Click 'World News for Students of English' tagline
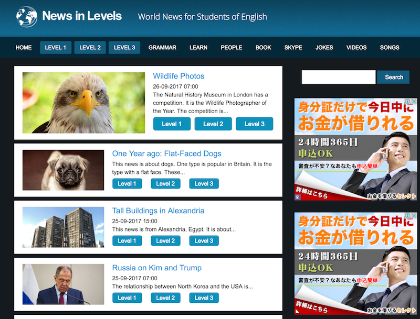 [x=202, y=17]
